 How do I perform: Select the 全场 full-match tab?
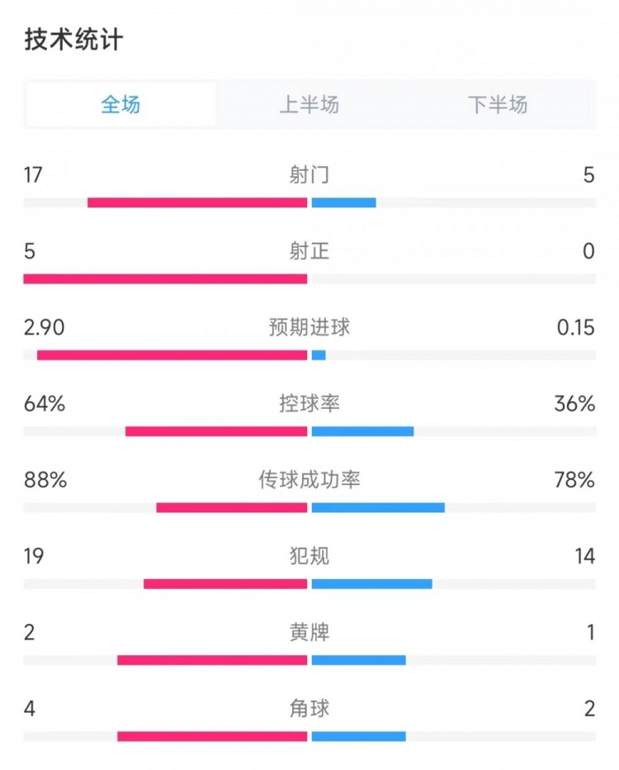tap(120, 105)
